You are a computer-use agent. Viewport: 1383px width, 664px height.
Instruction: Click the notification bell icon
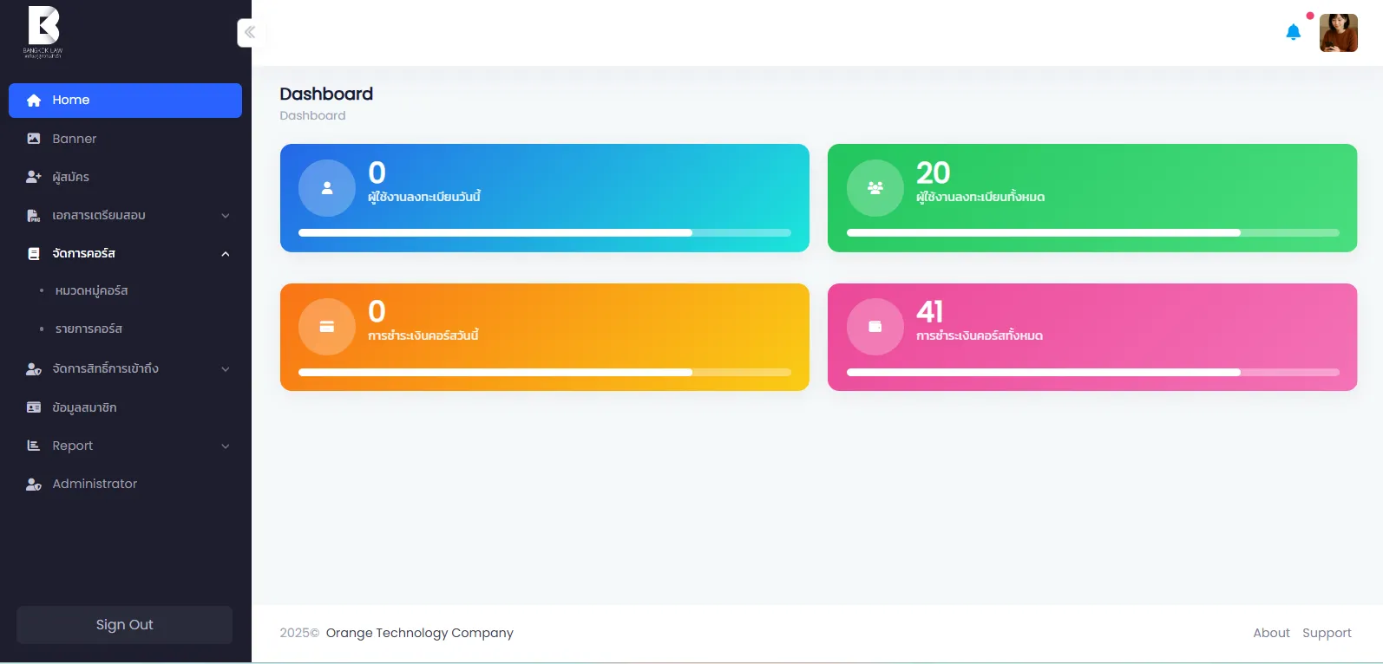pos(1293,33)
